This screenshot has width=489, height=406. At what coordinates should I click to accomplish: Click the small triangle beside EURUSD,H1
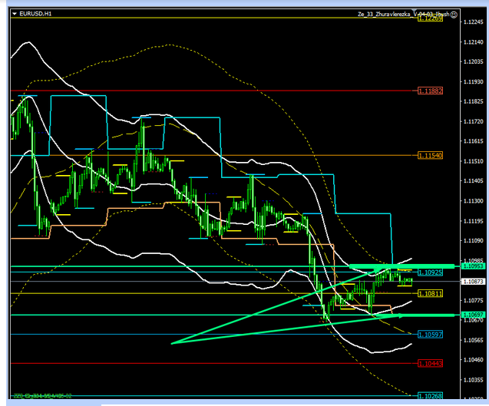16,14
